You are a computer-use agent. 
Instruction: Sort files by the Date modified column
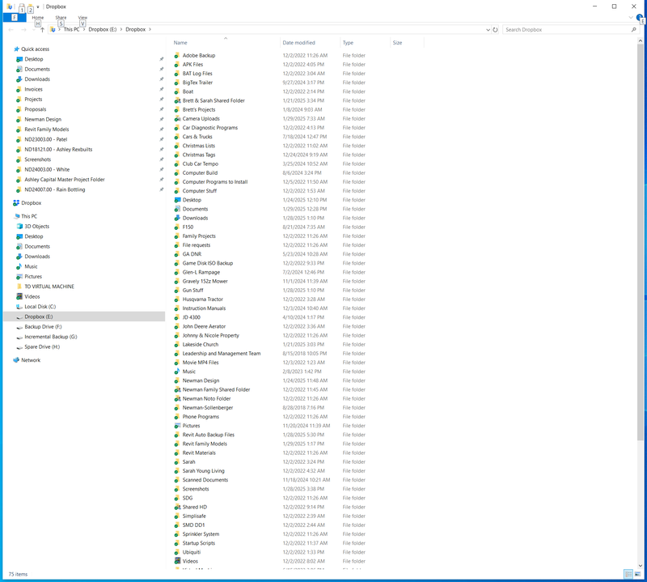pyautogui.click(x=299, y=42)
